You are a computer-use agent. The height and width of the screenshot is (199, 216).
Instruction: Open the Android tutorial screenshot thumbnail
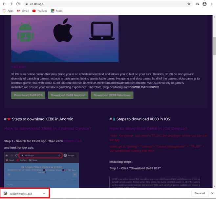click(x=41, y=170)
